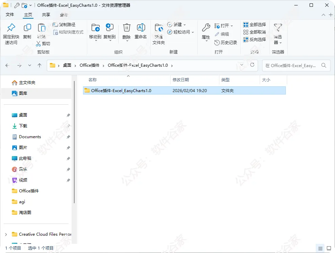Select Cut with the scissors icon

coord(43,44)
